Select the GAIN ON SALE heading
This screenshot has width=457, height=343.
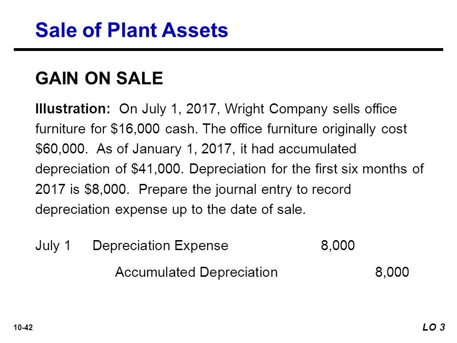click(99, 79)
